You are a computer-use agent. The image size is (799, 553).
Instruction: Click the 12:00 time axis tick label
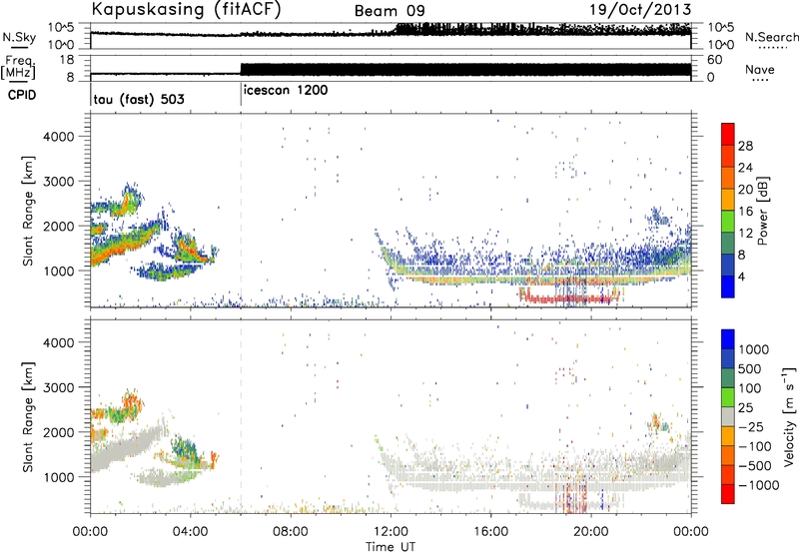pyautogui.click(x=391, y=532)
